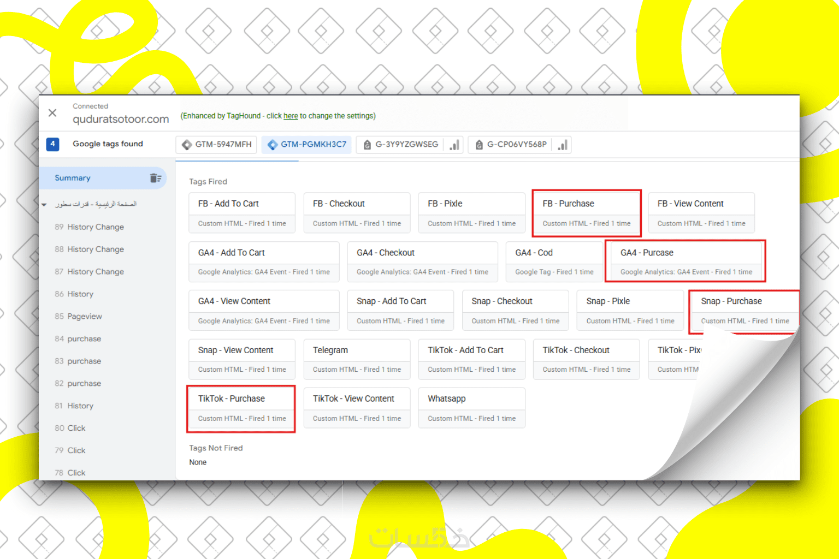Image resolution: width=839 pixels, height=559 pixels.
Task: Open the Whatsapp tag card
Action: click(x=471, y=408)
